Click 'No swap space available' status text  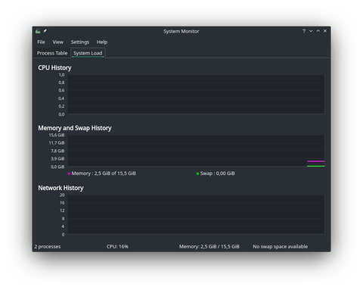281,247
